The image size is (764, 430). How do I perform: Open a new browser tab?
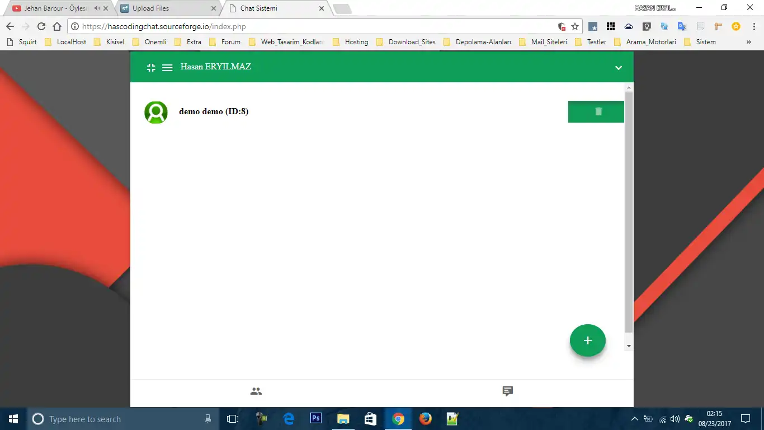[342, 9]
